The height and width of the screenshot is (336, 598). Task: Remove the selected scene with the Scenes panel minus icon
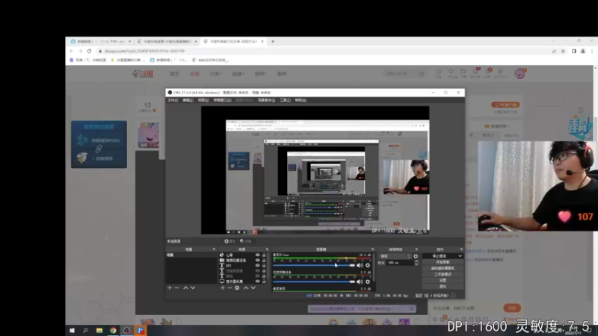(177, 288)
